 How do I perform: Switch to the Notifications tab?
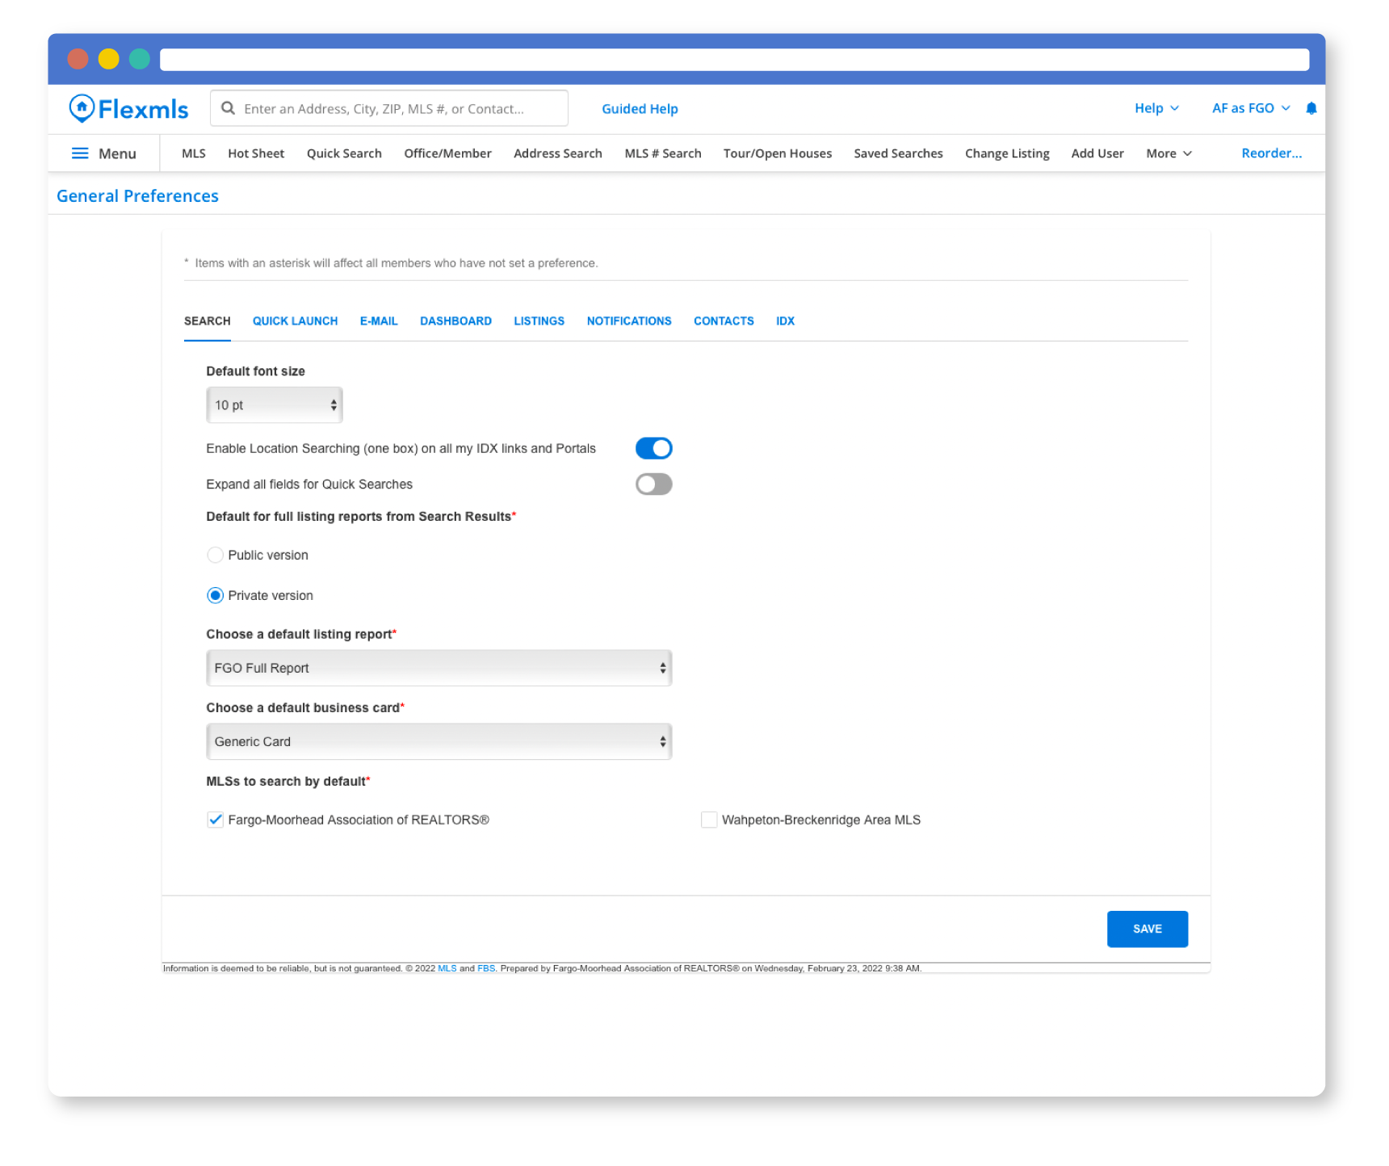[x=629, y=321]
